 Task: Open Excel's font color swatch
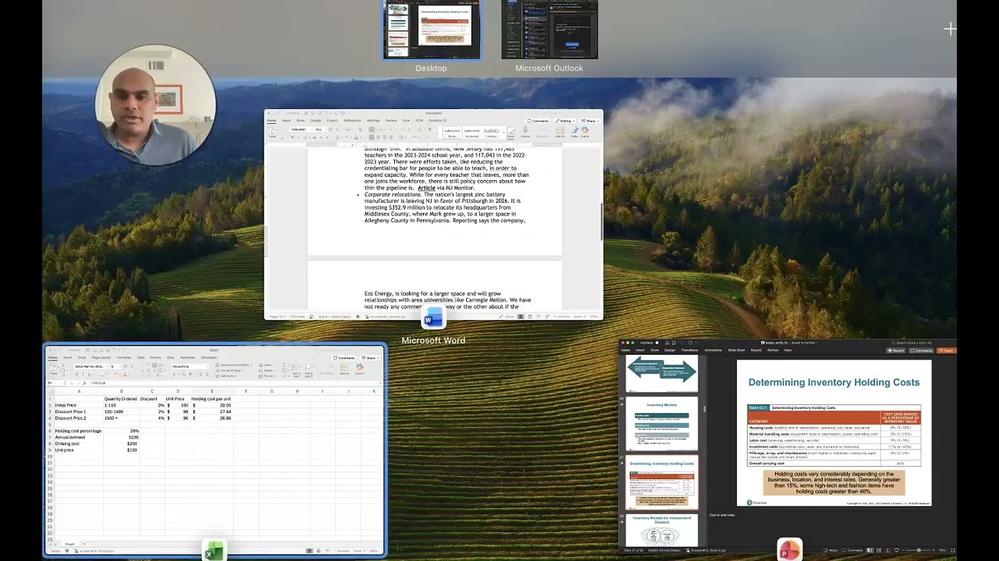point(124,374)
